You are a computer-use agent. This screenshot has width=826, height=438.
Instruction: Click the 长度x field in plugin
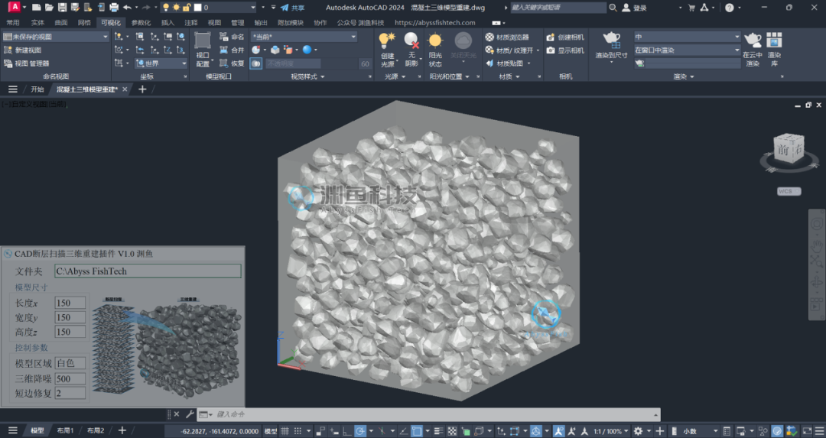(x=70, y=303)
